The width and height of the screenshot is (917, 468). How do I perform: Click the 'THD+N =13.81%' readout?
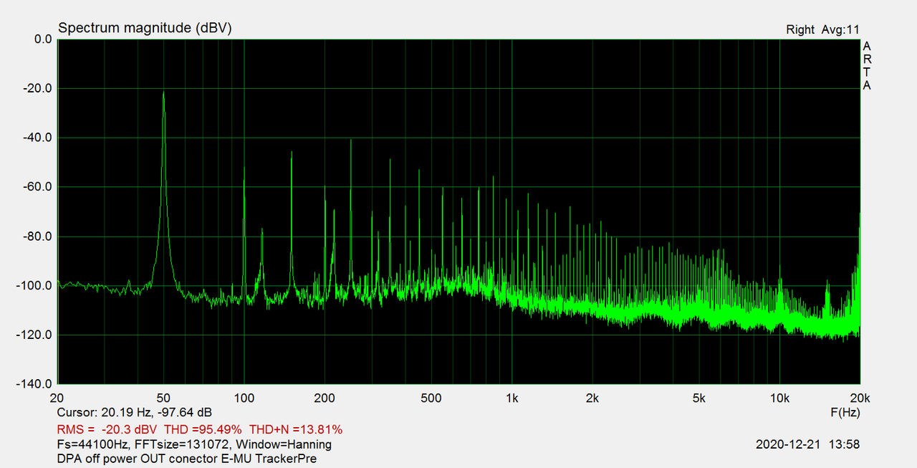coord(296,429)
